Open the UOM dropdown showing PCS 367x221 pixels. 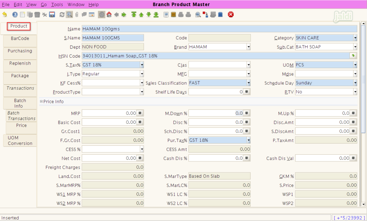[355, 65]
